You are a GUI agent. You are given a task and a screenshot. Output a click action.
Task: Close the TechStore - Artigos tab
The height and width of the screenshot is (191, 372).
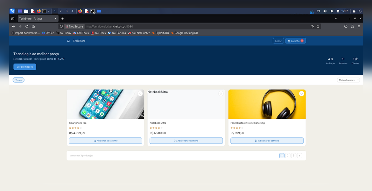(55, 18)
